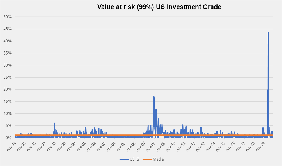The width and height of the screenshot is (282, 166).
Task: Click the orange Media legend line swatch
Action: pyautogui.click(x=148, y=159)
